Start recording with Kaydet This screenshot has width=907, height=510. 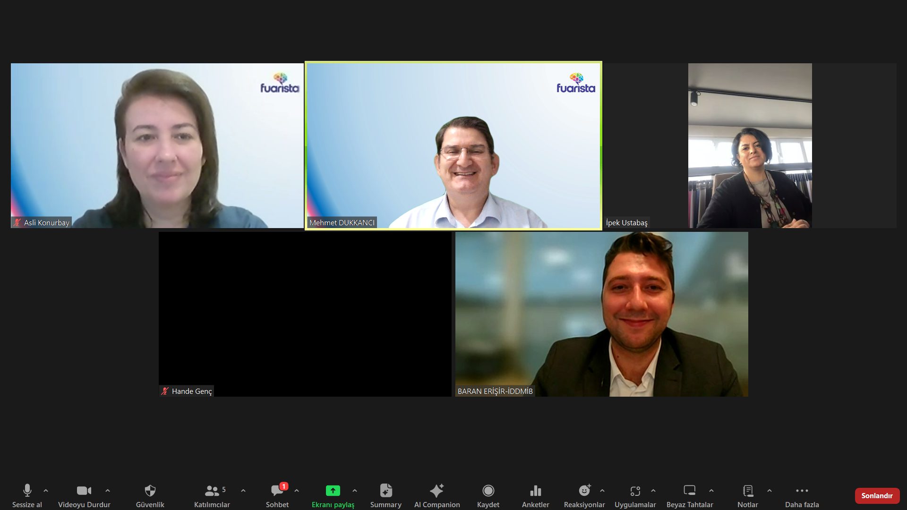point(488,491)
